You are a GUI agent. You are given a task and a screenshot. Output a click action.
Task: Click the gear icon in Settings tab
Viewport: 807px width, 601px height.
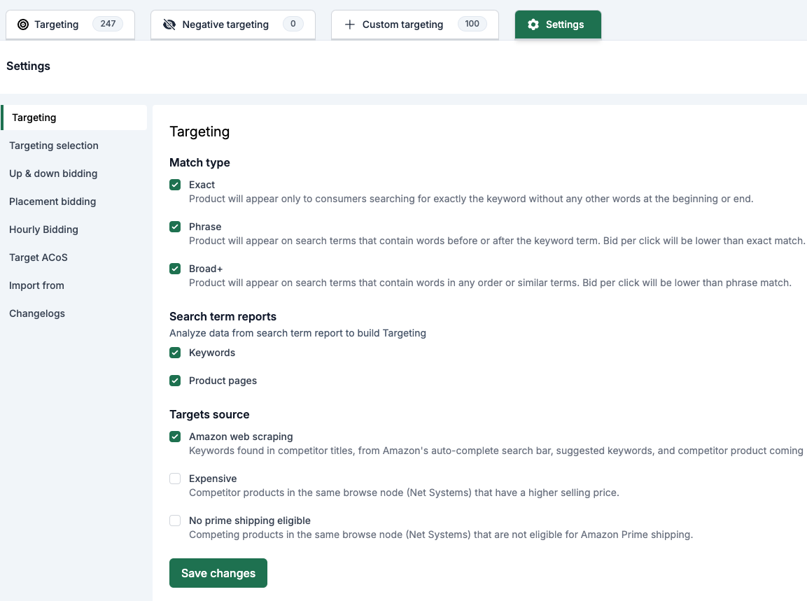(533, 24)
